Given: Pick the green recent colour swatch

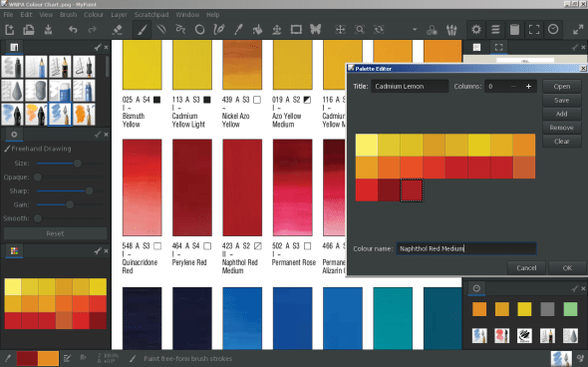Looking at the screenshot, I should 570,309.
